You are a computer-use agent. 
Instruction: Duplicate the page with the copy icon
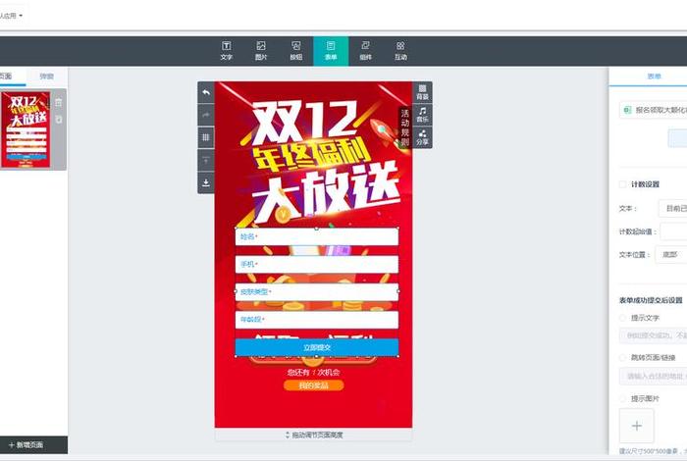(x=58, y=120)
